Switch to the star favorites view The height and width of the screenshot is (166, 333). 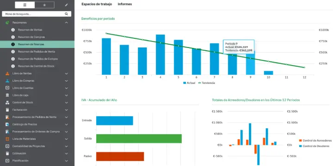tap(44, 5)
